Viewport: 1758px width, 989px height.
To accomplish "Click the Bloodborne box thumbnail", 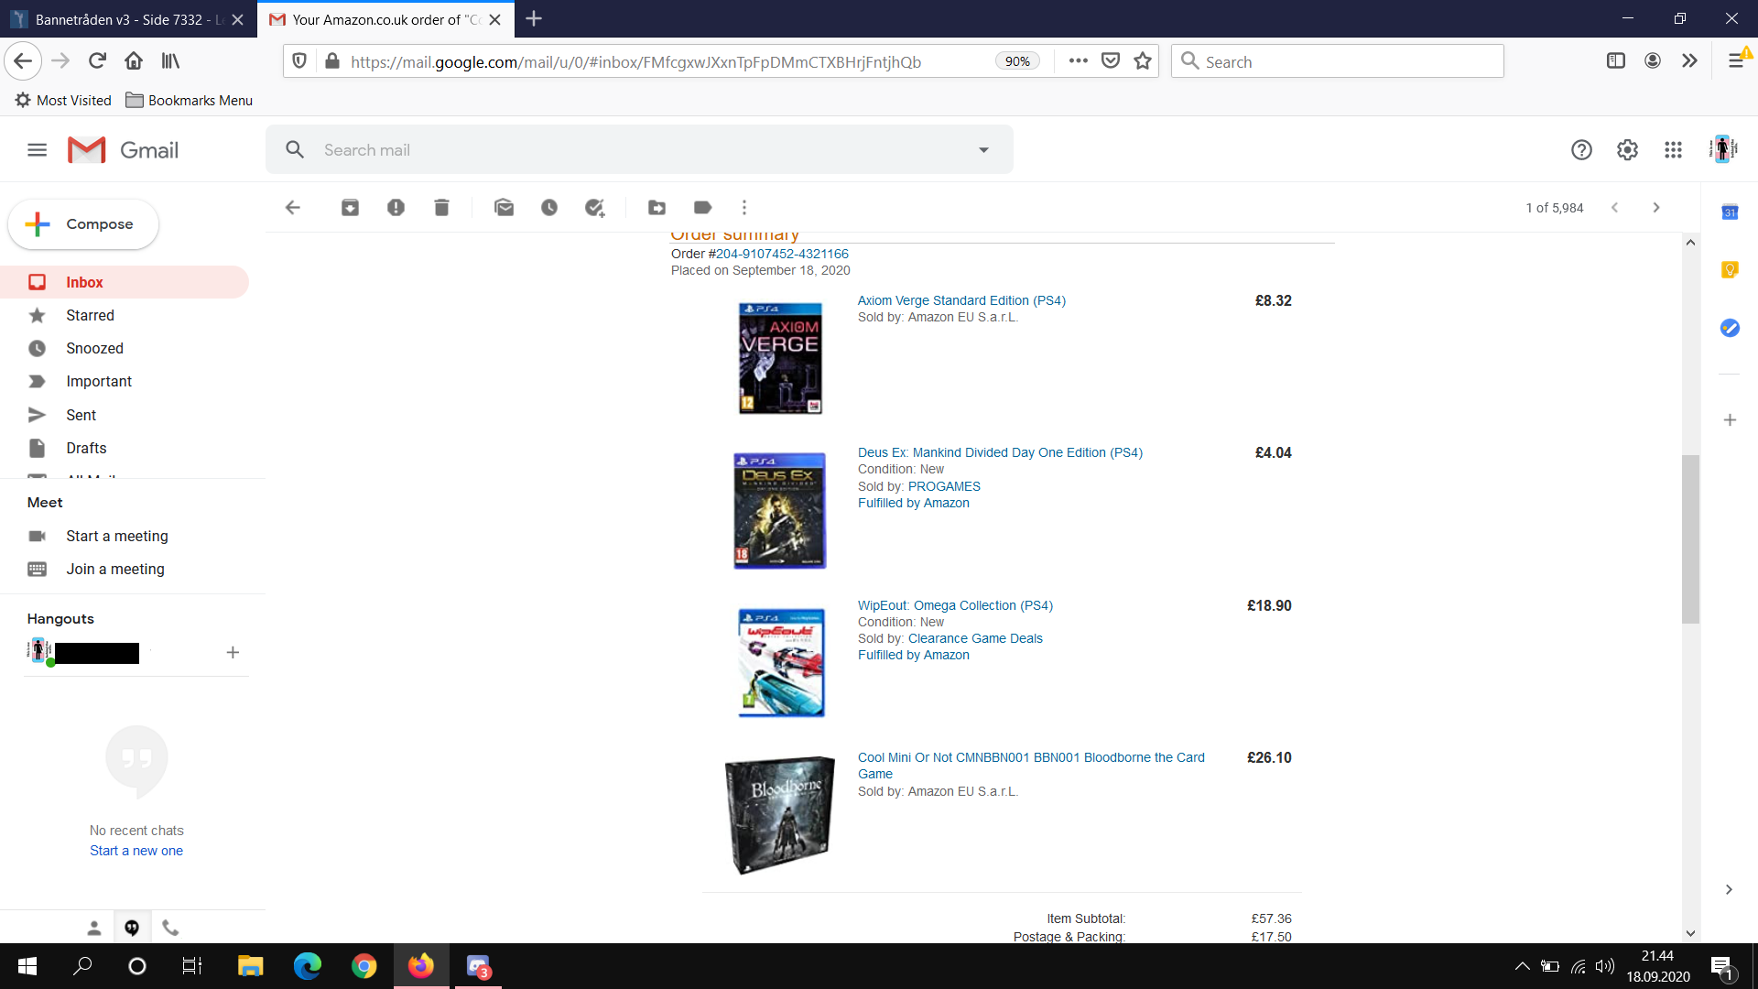I will click(x=780, y=814).
